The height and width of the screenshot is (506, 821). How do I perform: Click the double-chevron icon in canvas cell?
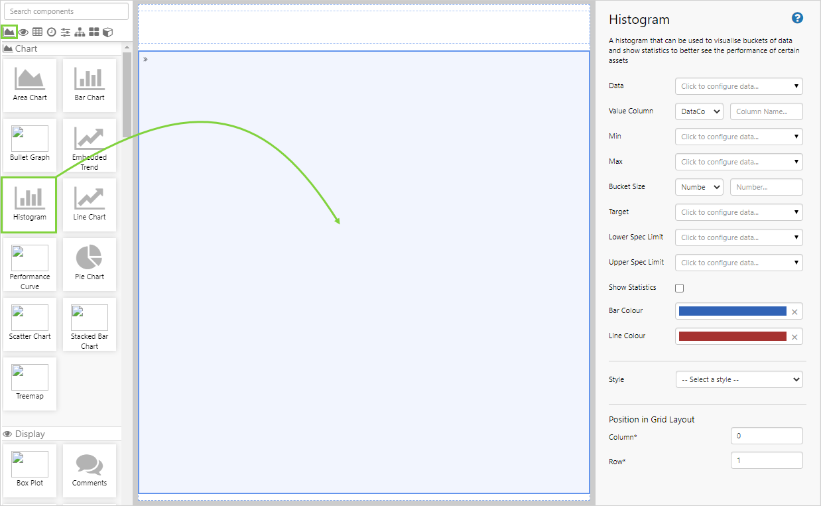[145, 59]
